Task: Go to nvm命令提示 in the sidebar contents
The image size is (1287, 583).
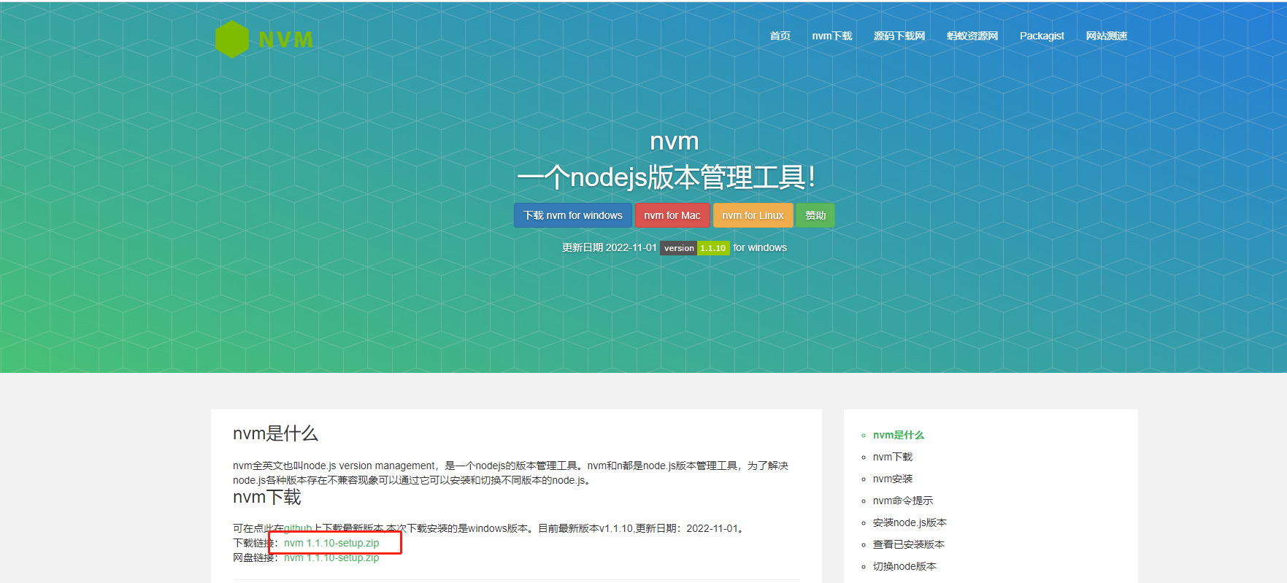Action: (903, 501)
